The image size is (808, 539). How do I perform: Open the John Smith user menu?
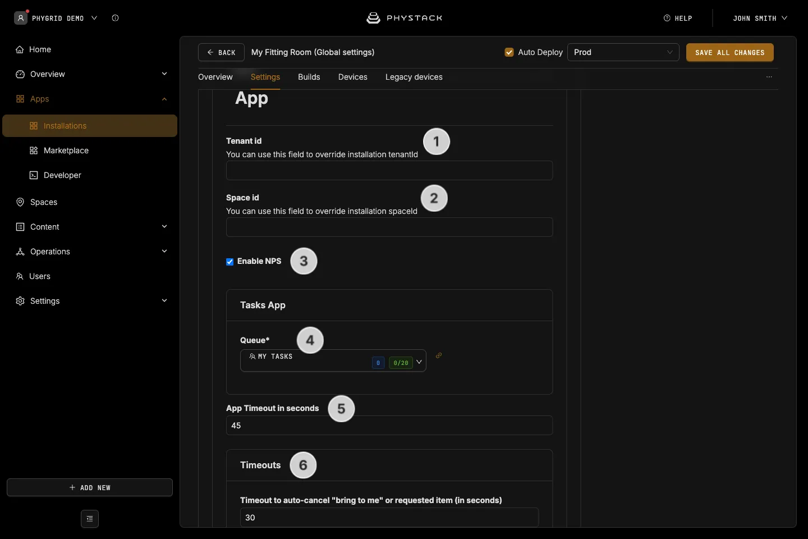pyautogui.click(x=760, y=18)
